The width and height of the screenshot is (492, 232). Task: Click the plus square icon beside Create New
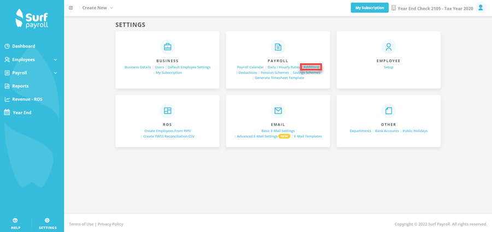click(71, 8)
